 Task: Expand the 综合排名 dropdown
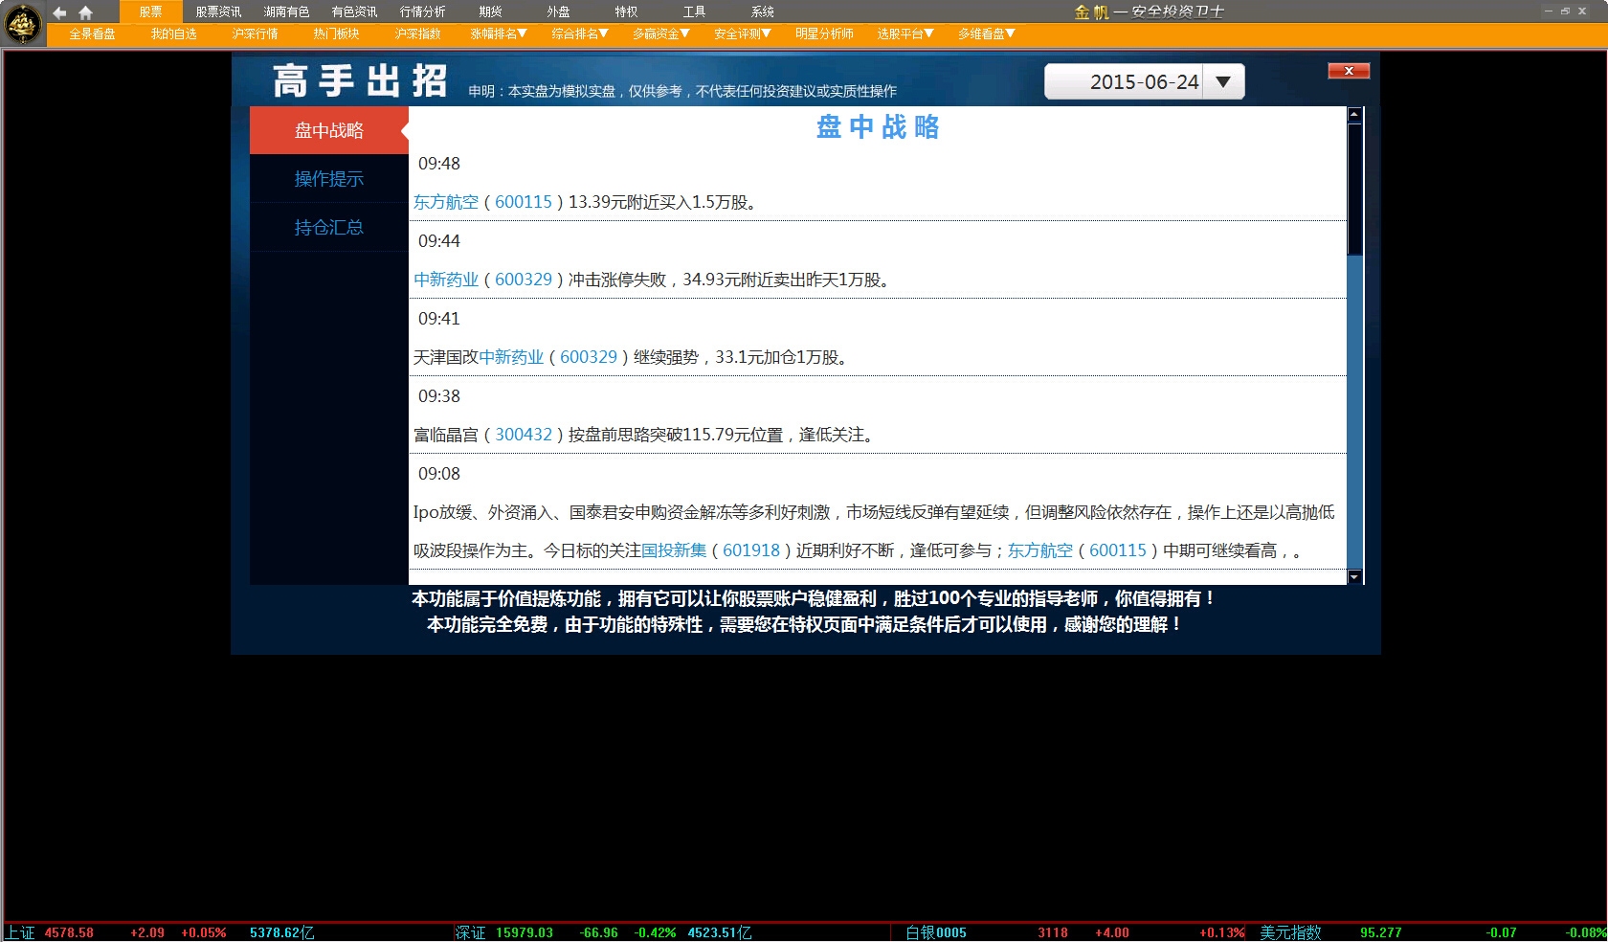(580, 34)
